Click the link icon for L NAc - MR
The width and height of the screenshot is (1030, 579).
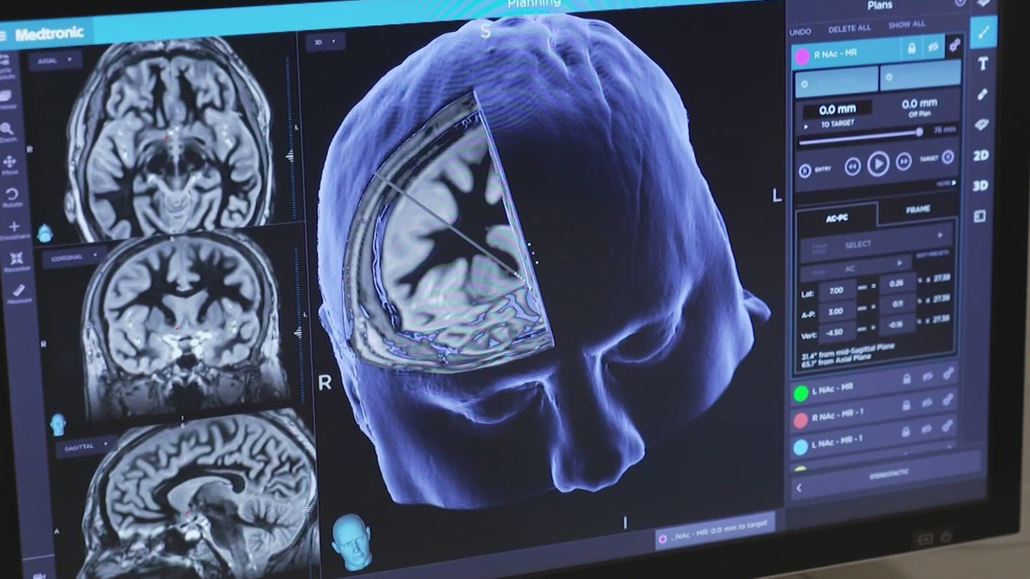click(948, 374)
